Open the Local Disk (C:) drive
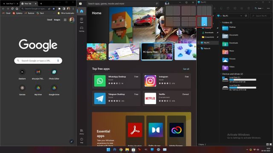Image resolution: width=273 pixels, height=153 pixels. (x=239, y=79)
